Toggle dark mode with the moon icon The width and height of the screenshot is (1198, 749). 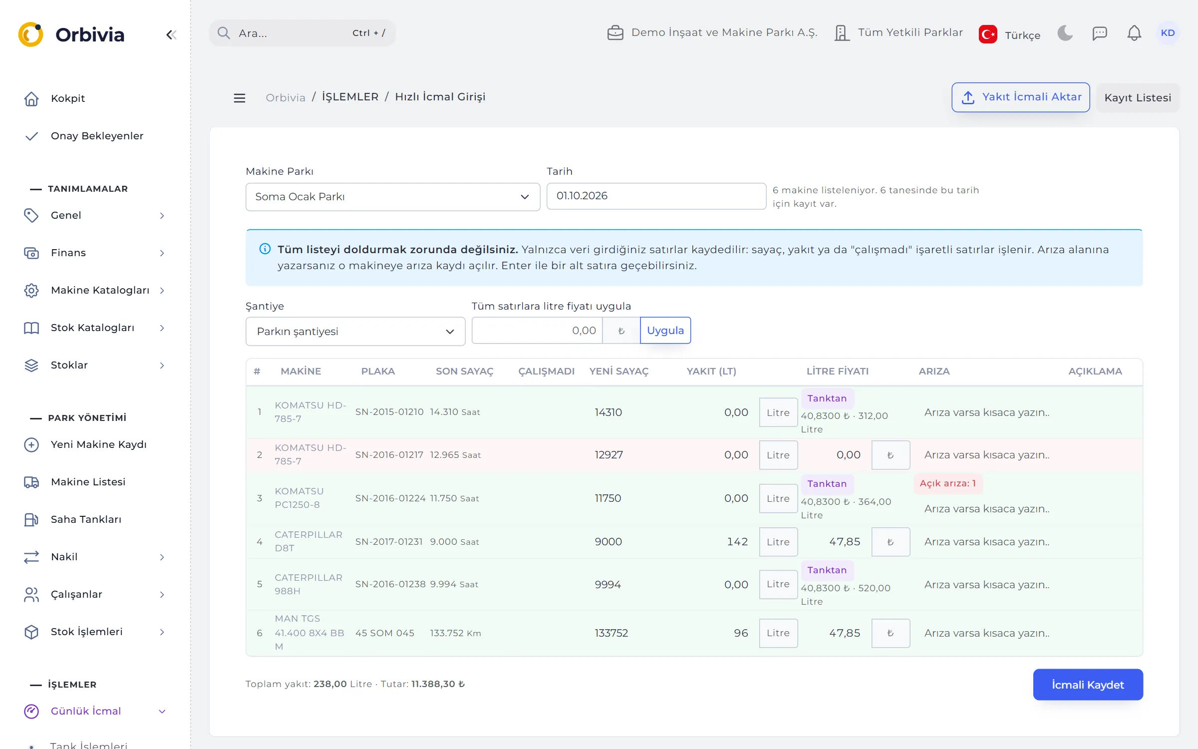coord(1065,33)
